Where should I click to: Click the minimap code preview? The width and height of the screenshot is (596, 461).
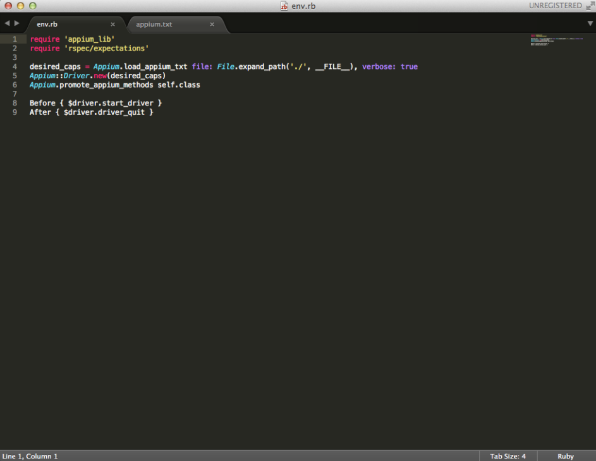556,40
